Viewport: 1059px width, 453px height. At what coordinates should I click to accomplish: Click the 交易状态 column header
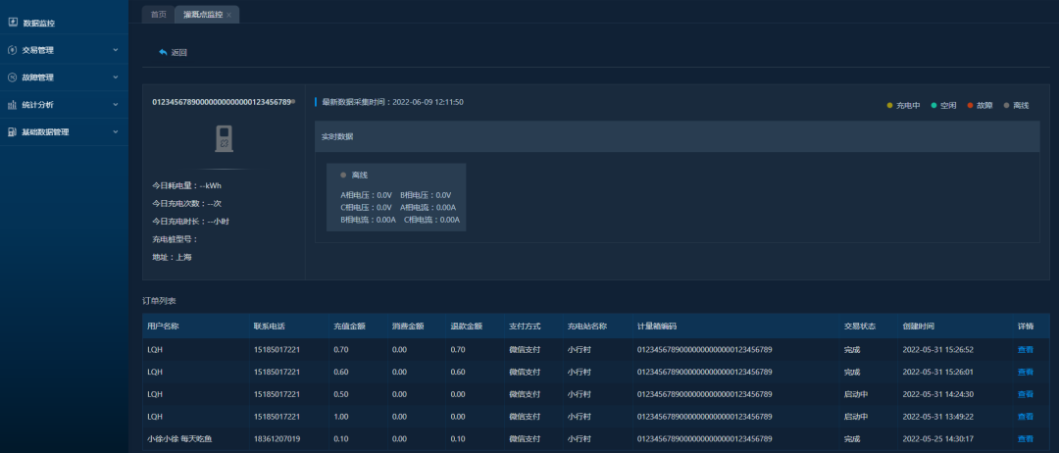pyautogui.click(x=859, y=327)
